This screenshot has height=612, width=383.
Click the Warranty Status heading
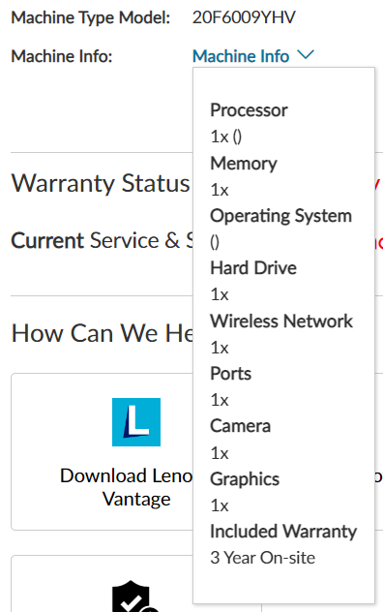click(x=101, y=183)
